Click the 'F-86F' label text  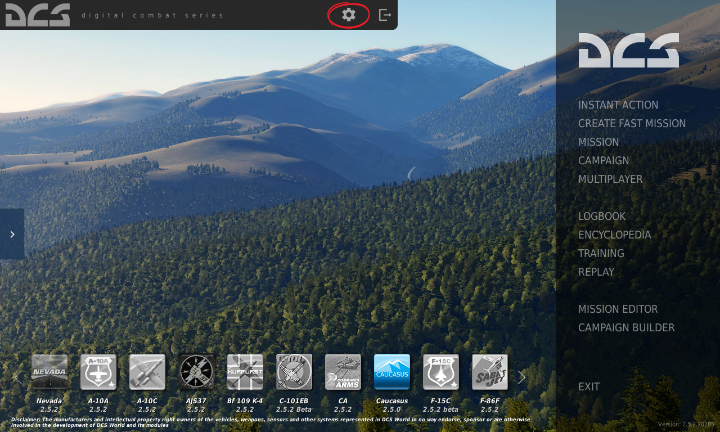(490, 401)
